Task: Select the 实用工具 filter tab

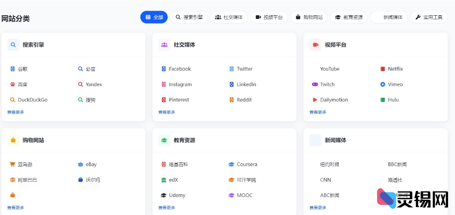Action: [429, 17]
